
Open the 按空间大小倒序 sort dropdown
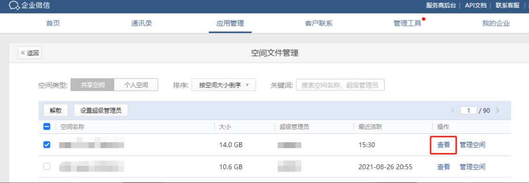pos(224,85)
